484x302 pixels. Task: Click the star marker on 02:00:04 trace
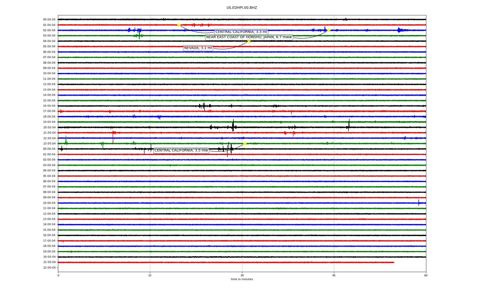tap(329, 30)
